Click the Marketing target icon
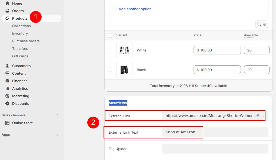 [7, 96]
